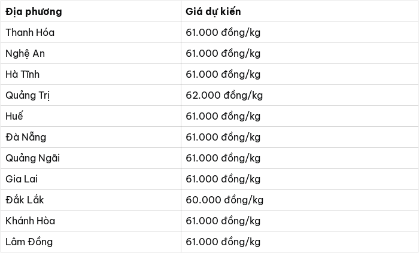The width and height of the screenshot is (419, 253).
Task: Click the 60.000 đồng/kg price
Action: point(224,200)
